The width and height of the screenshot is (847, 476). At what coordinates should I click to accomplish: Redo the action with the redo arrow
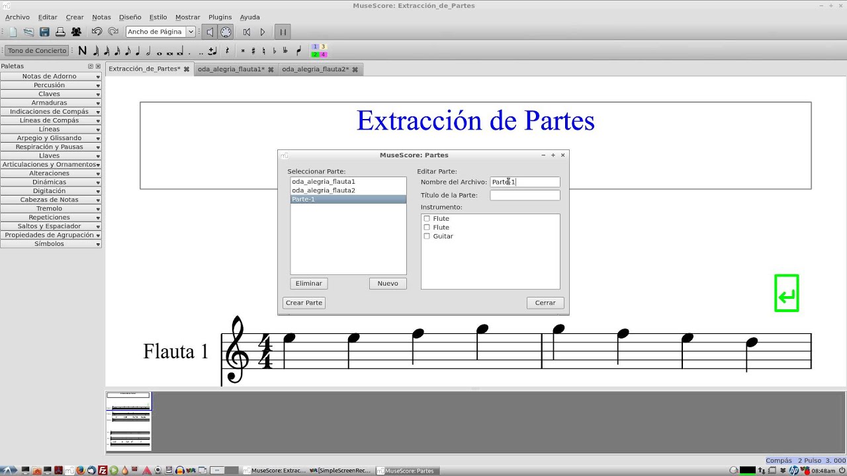(113, 32)
